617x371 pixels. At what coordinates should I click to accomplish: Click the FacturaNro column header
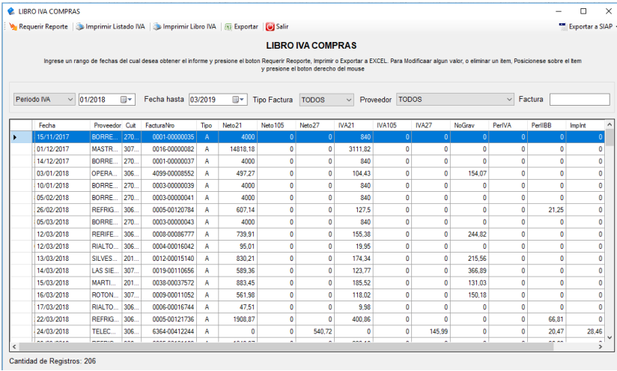(160, 124)
